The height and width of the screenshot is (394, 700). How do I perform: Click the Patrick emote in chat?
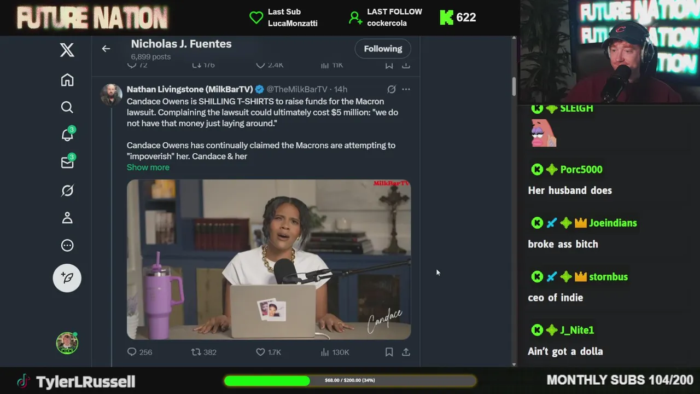click(544, 133)
